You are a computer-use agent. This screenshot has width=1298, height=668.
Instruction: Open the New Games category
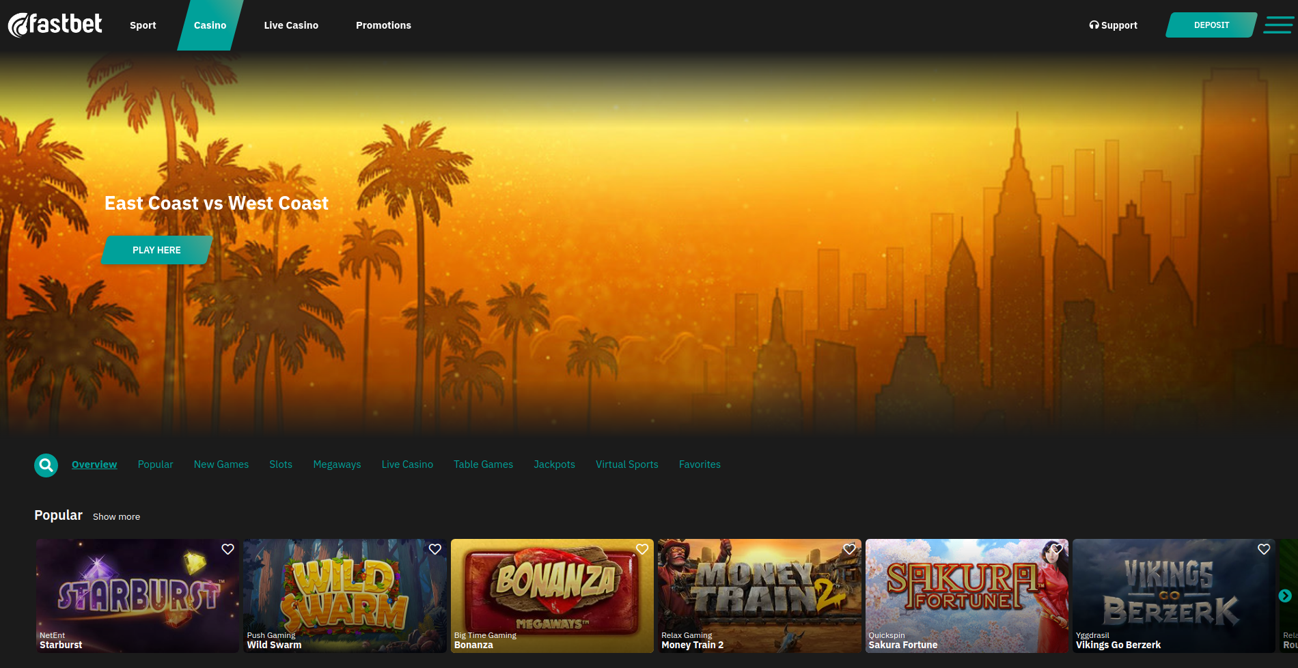point(221,464)
